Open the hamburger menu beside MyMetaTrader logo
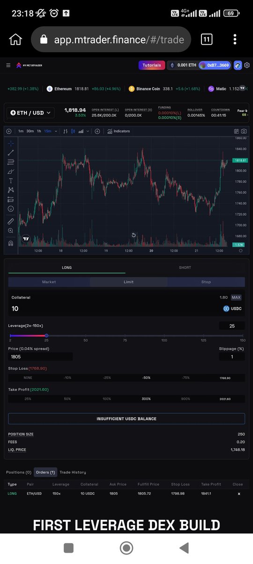The width and height of the screenshot is (253, 564). tap(8, 65)
